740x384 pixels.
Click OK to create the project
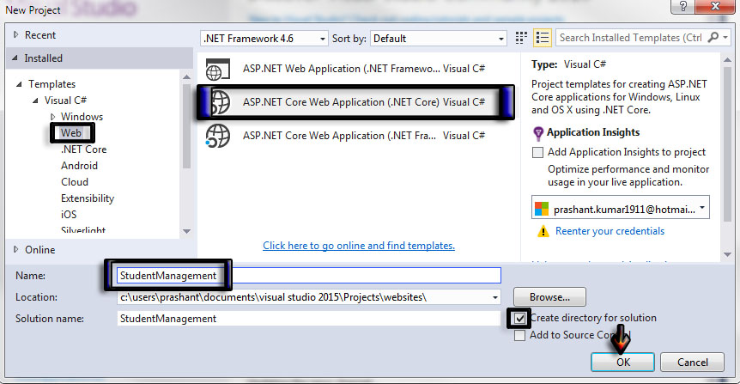[622, 363]
